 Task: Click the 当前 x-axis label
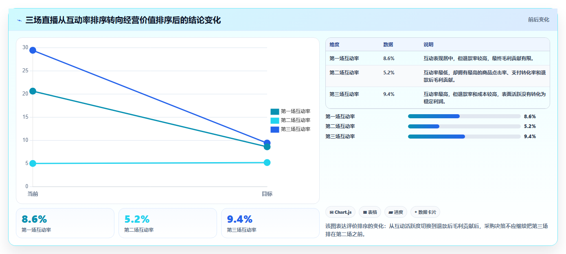[x=33, y=194]
